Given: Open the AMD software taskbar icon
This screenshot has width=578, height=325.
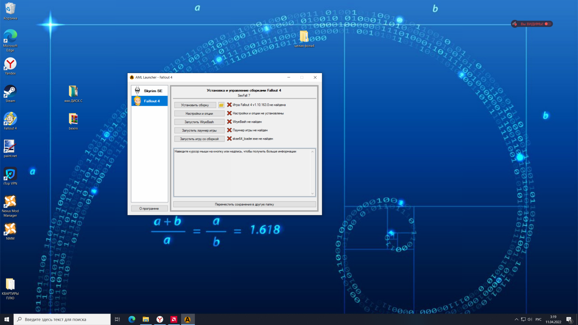Looking at the screenshot, I should [174, 319].
